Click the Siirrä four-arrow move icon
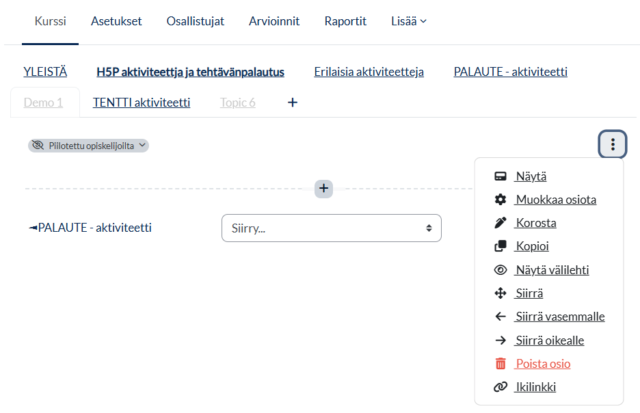The width and height of the screenshot is (640, 413). coord(500,293)
